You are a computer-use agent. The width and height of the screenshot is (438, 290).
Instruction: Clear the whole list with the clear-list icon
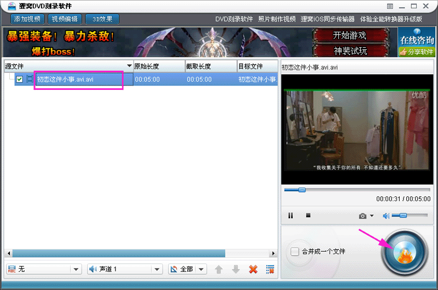(270, 269)
